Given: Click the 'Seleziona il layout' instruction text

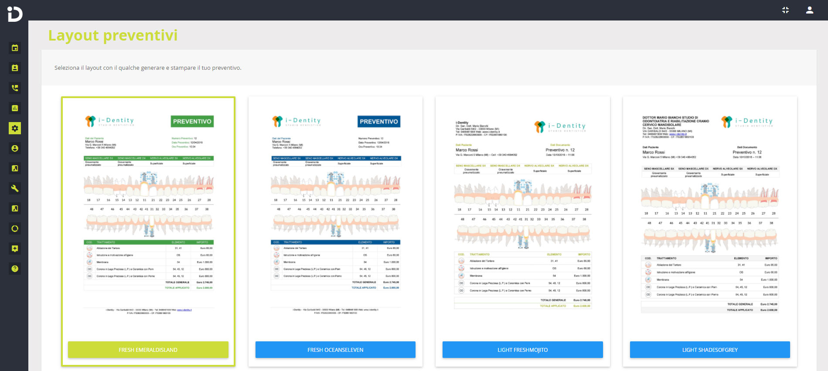Looking at the screenshot, I should (x=148, y=68).
